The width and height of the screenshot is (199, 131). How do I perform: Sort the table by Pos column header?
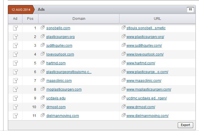tap(30, 19)
